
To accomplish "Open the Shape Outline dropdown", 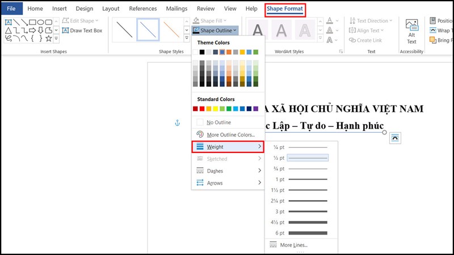I will [x=215, y=31].
